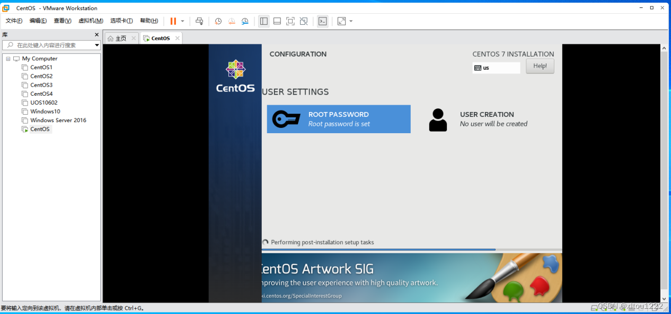
Task: Click the CentOS1 VM icon
Action: (25, 68)
